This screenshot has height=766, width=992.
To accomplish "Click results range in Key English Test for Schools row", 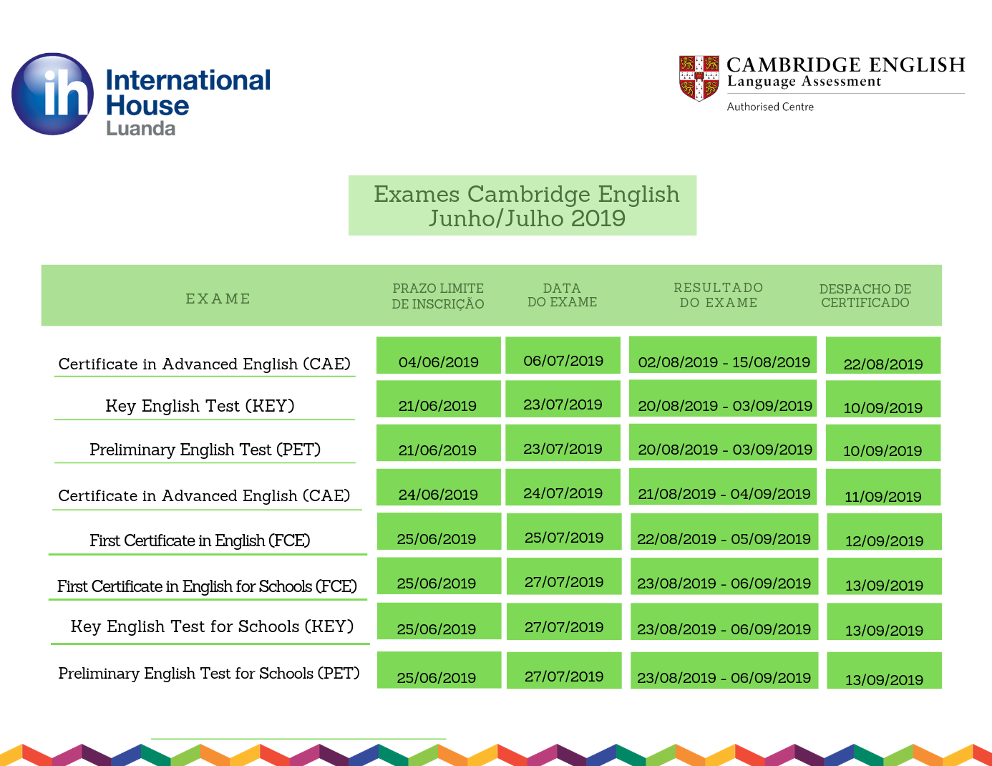I will pyautogui.click(x=724, y=621).
